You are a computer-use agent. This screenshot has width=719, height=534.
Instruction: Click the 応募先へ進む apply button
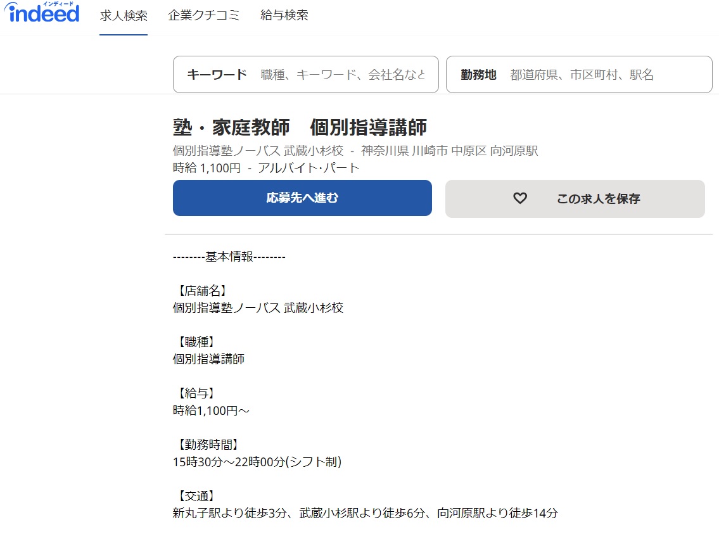(x=302, y=198)
